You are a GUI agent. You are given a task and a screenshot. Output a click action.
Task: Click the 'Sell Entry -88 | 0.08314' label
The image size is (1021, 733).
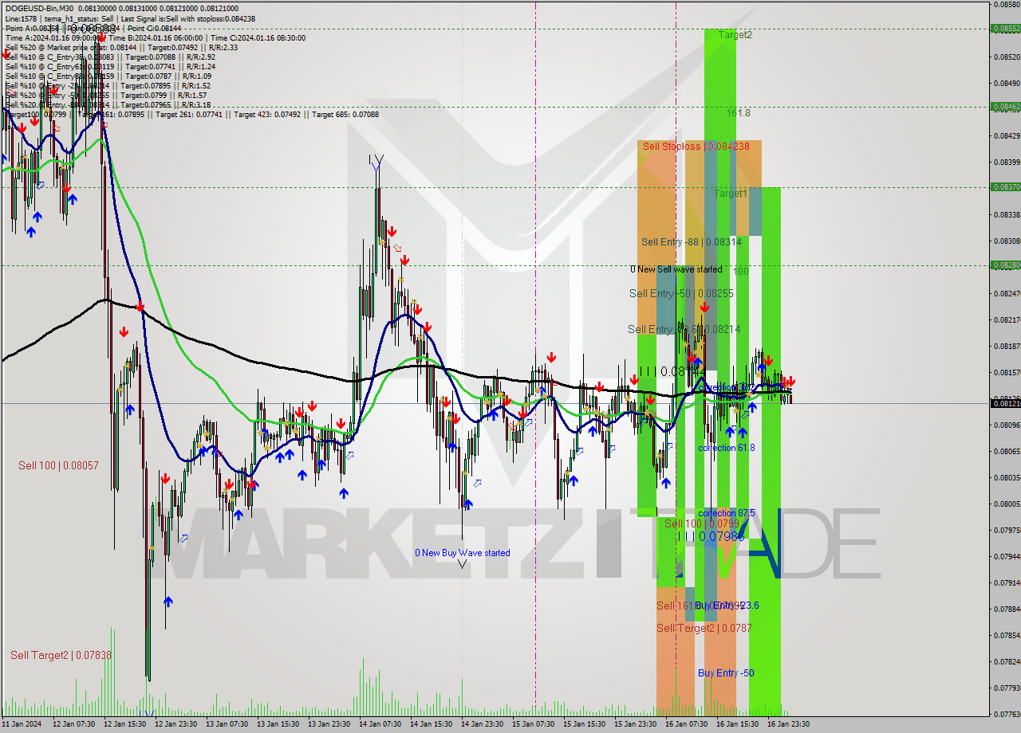[x=691, y=242]
